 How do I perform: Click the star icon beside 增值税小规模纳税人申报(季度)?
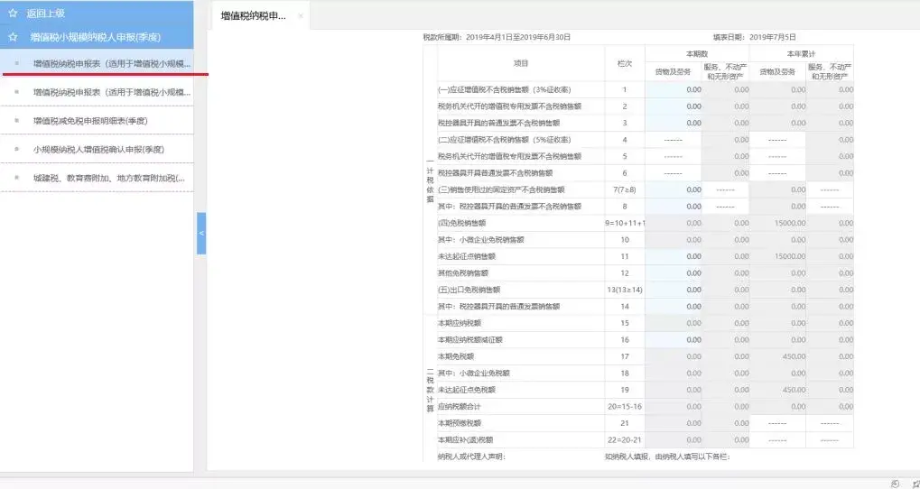(x=13, y=37)
